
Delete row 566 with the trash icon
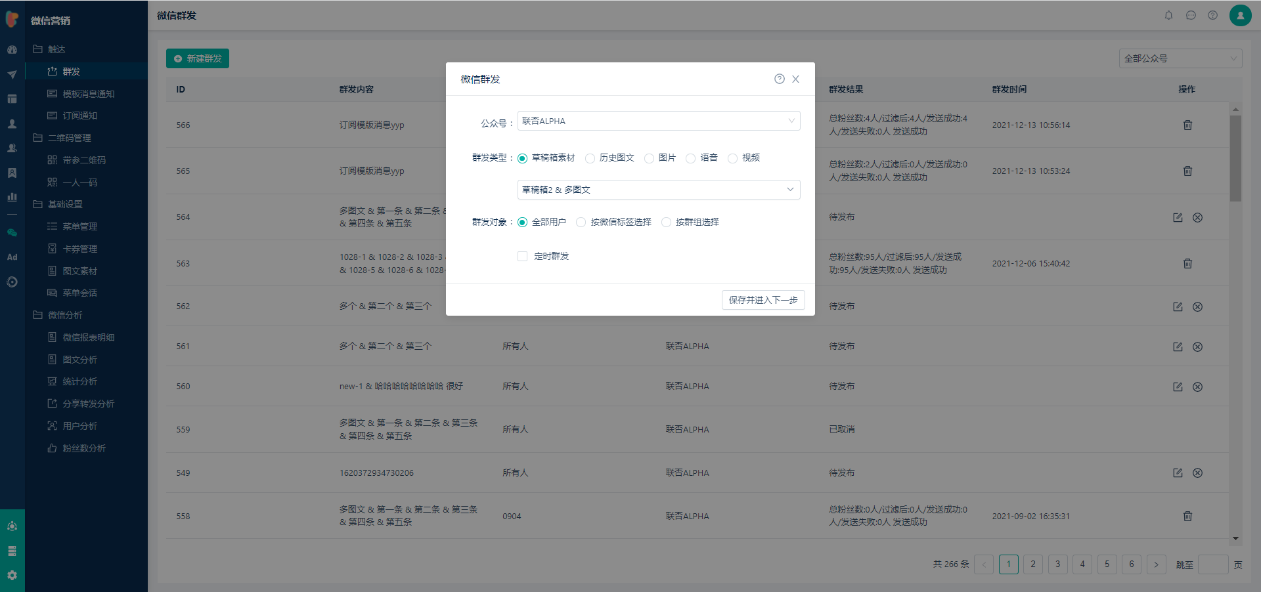[x=1187, y=125]
